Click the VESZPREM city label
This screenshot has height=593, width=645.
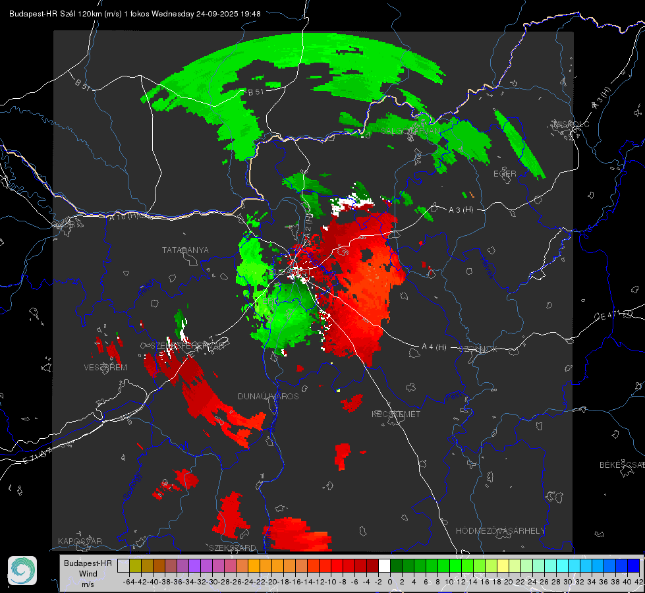pos(105,368)
